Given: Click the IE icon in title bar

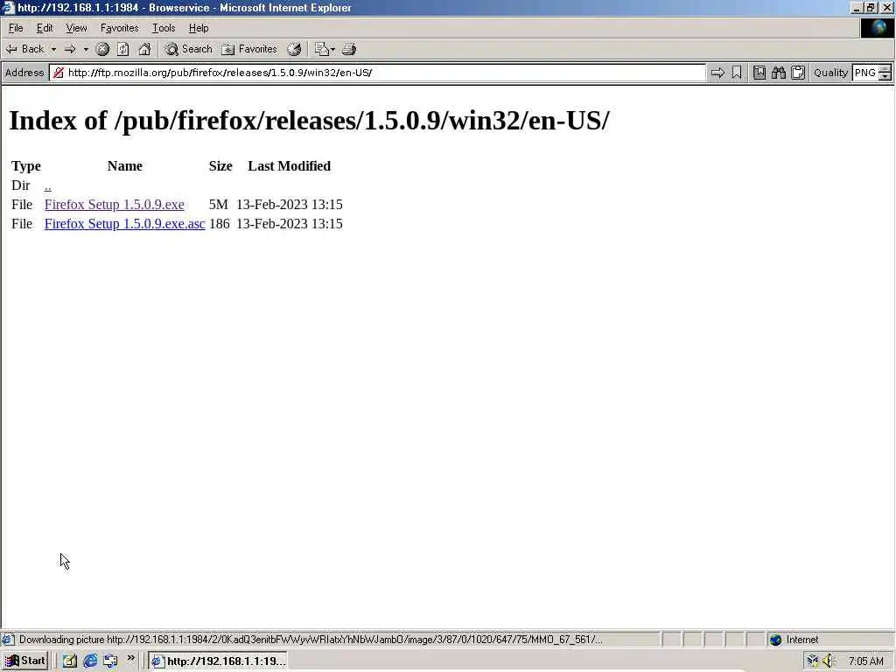Looking at the screenshot, I should click(8, 7).
